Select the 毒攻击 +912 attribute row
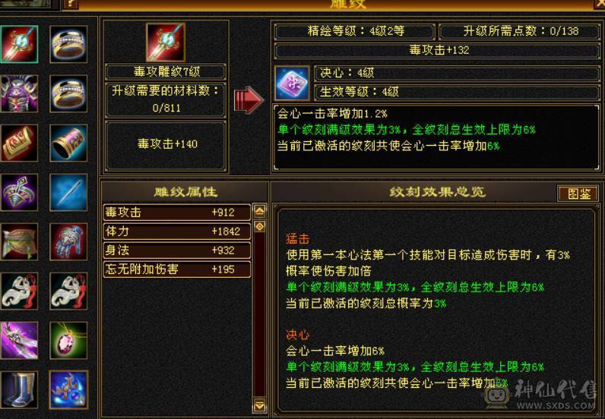Viewport: 605px width, 419px height. pos(177,213)
